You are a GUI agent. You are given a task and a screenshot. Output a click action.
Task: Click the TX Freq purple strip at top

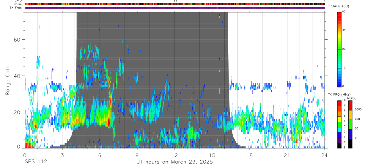175,8
